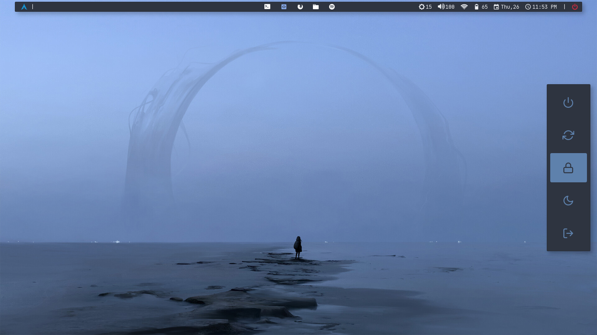The image size is (597, 335).
Task: Click the brightness value 15
Action: click(x=429, y=7)
